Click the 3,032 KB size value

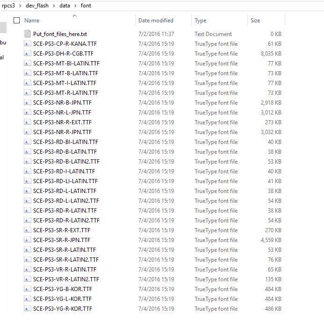(271, 132)
